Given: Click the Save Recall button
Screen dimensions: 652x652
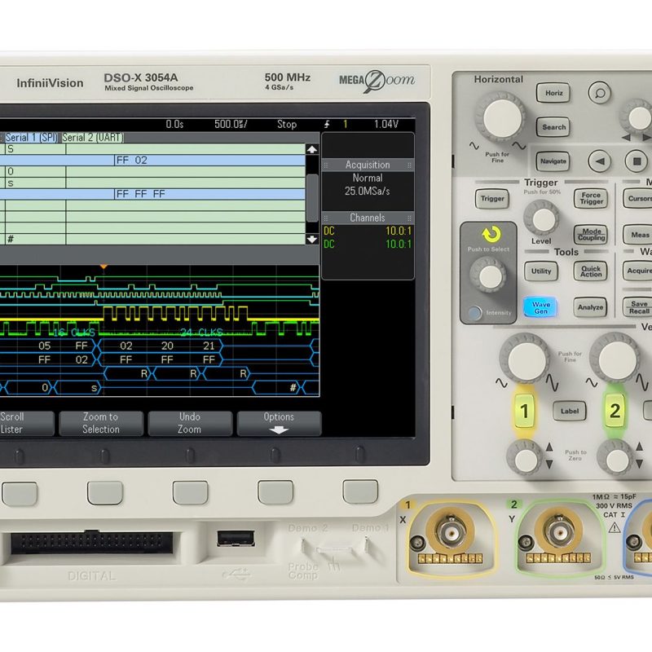Looking at the screenshot, I should pos(639,307).
